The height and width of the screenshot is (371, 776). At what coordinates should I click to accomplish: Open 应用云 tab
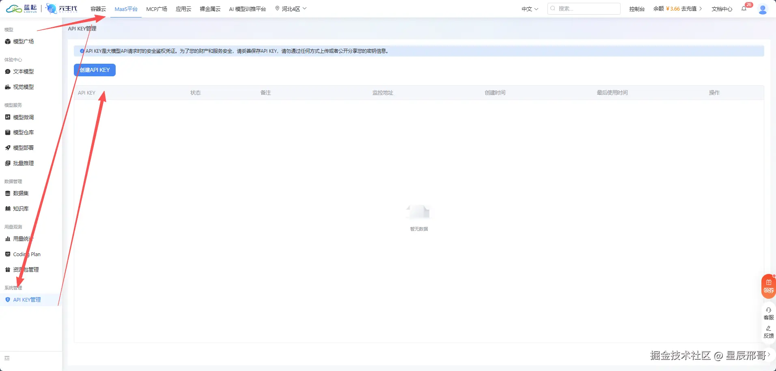[x=183, y=9]
